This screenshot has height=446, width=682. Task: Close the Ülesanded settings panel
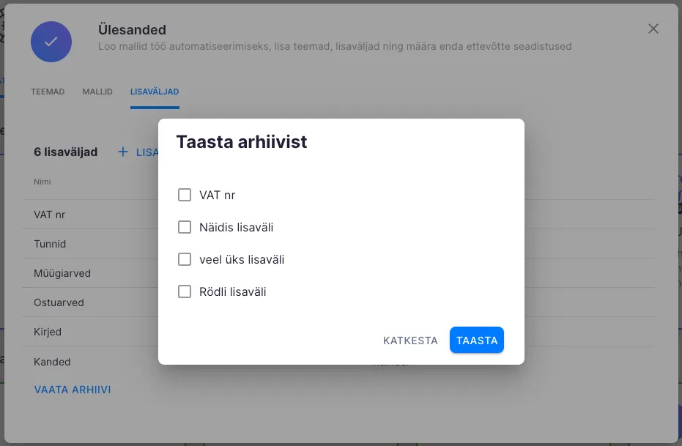653,29
